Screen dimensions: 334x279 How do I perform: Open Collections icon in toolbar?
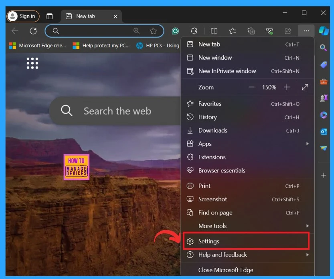(x=251, y=31)
